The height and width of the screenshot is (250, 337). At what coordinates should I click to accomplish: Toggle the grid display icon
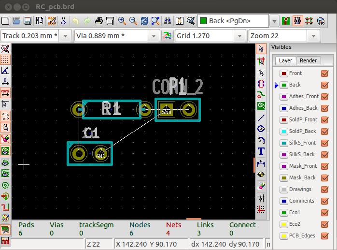(5, 60)
